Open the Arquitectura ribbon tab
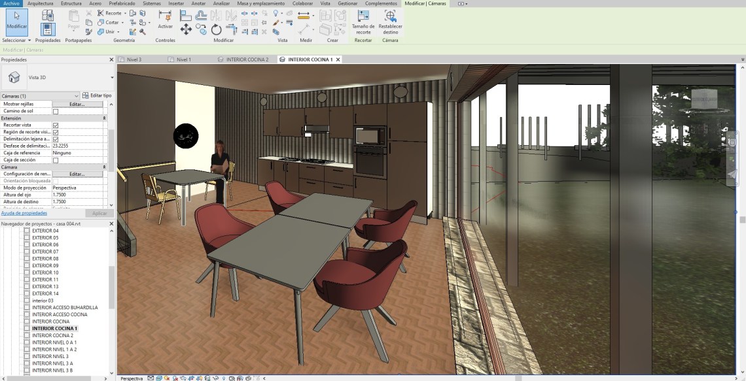 pyautogui.click(x=41, y=3)
